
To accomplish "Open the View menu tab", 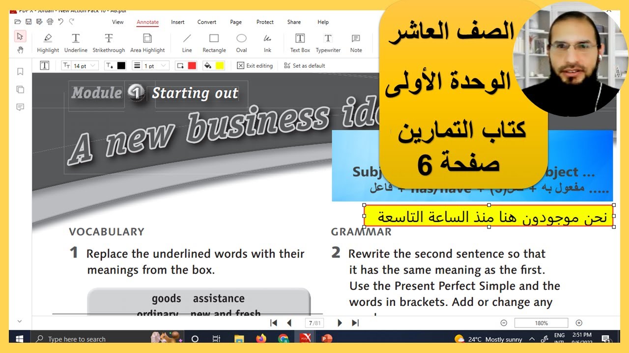I will [x=118, y=22].
